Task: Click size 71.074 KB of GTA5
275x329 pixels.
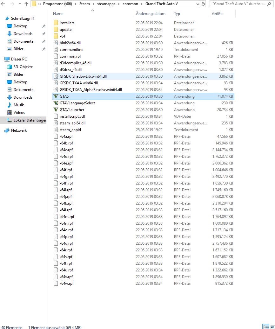Action: click(225, 96)
